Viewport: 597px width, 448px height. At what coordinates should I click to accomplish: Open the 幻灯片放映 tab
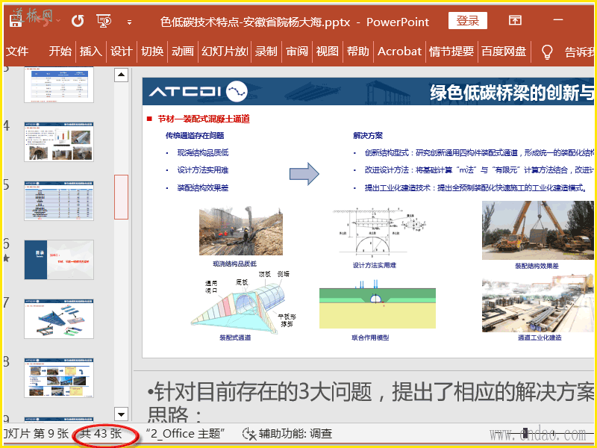coord(225,52)
